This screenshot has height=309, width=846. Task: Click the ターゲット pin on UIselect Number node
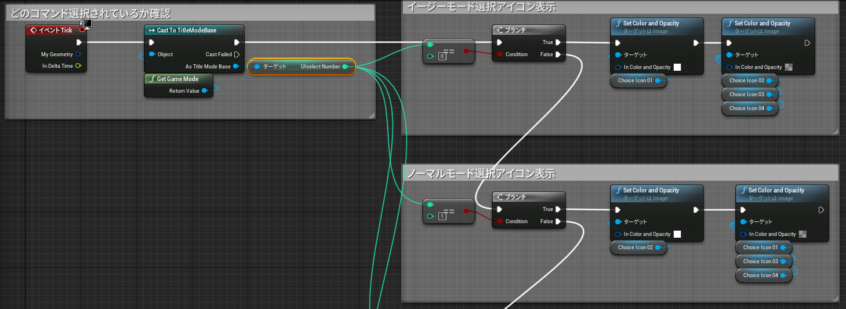[x=257, y=67]
